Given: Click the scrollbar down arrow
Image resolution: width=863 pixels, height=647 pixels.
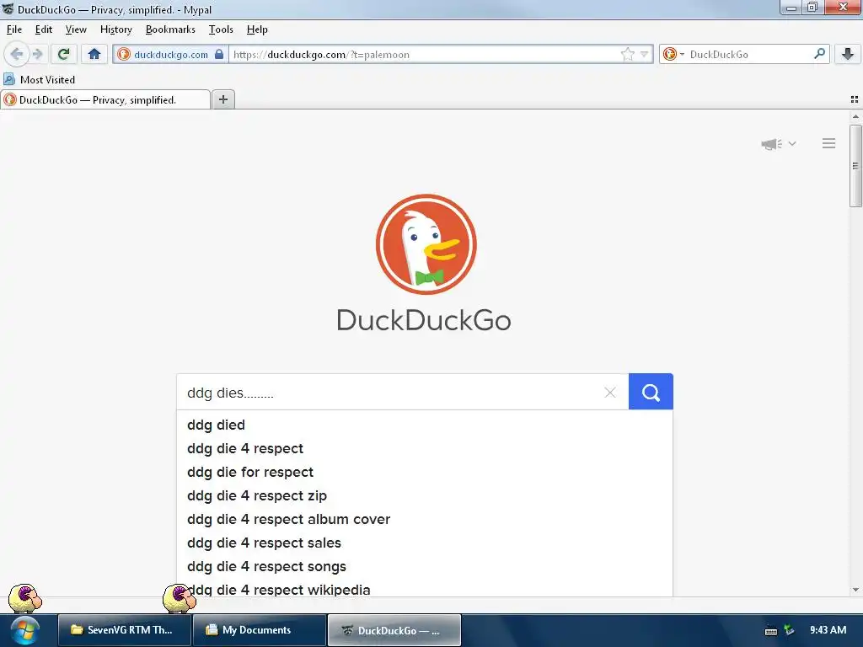Looking at the screenshot, I should pyautogui.click(x=855, y=590).
